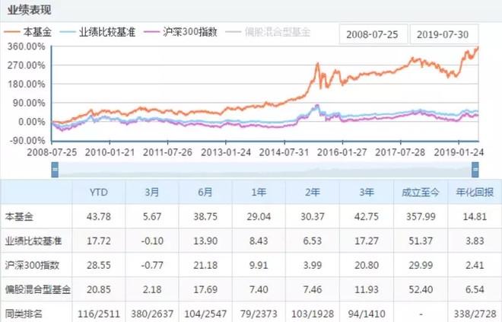Select the 3年 column header
The width and height of the screenshot is (502, 322).
[x=367, y=193]
